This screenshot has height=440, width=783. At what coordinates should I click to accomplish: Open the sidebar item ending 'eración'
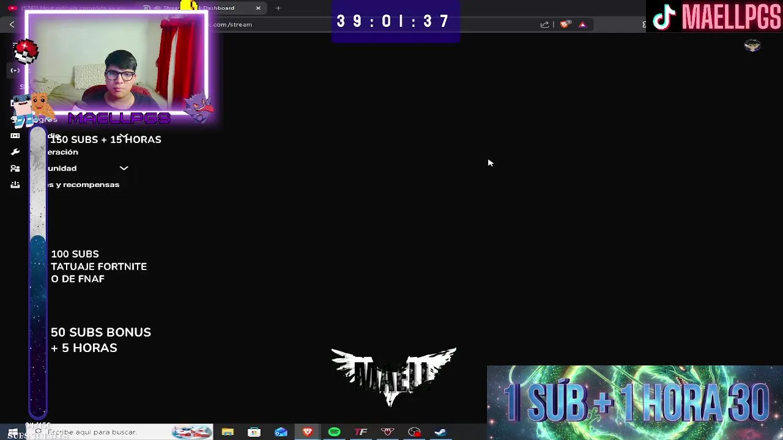[x=63, y=152]
